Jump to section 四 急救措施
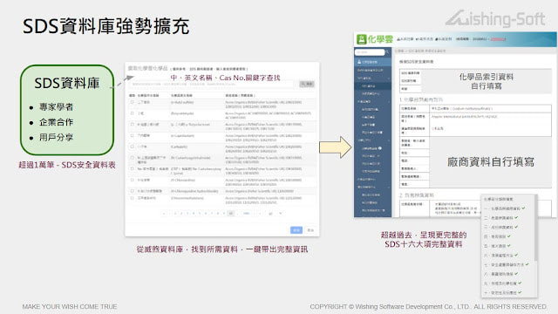This screenshot has height=314, width=558. 498,236
